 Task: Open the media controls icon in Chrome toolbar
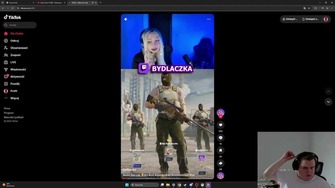pos(322,8)
